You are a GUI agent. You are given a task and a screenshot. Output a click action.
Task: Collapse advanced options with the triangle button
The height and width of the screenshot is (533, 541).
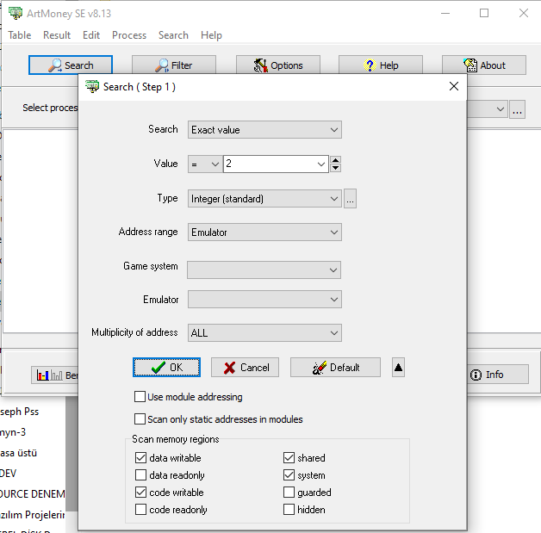[398, 367]
